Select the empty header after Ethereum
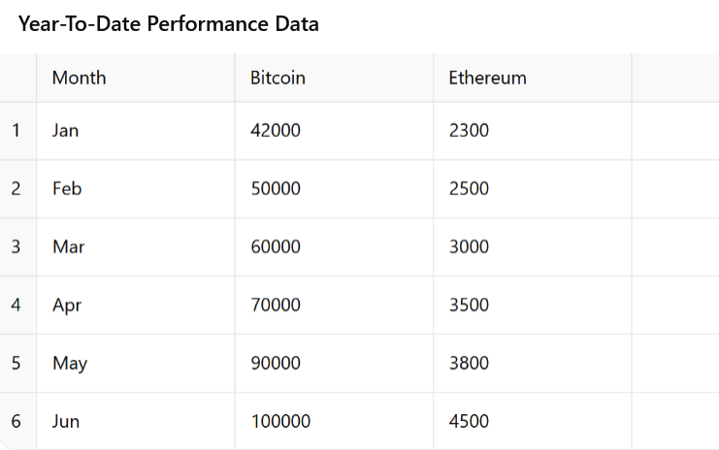719x450 pixels. (x=675, y=78)
